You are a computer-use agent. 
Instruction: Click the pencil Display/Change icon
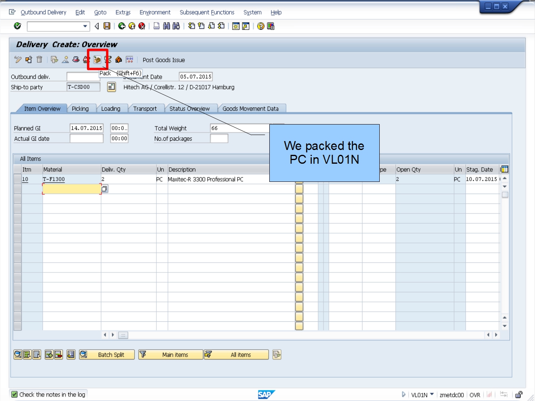pos(18,60)
